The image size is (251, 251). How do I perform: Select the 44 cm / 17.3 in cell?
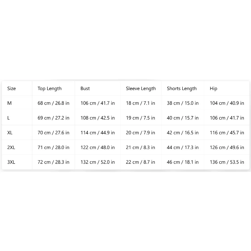(183, 147)
